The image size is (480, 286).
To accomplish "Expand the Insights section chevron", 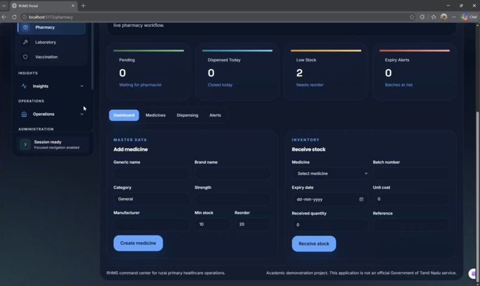I will click(x=82, y=86).
